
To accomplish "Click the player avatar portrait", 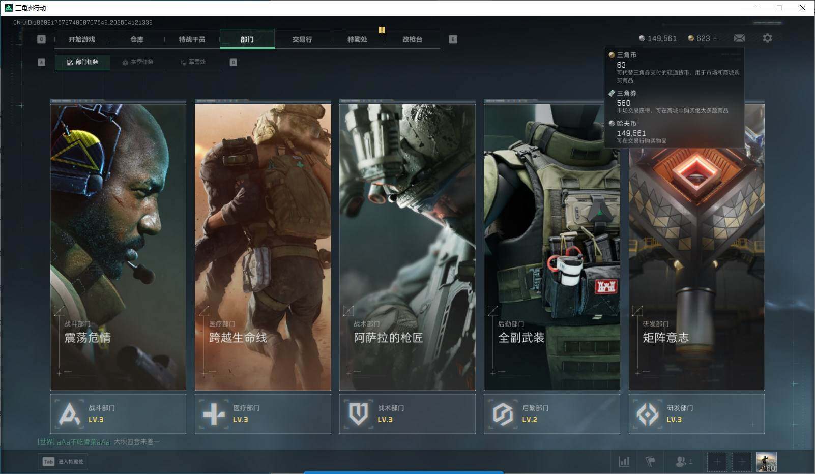I will click(x=766, y=462).
